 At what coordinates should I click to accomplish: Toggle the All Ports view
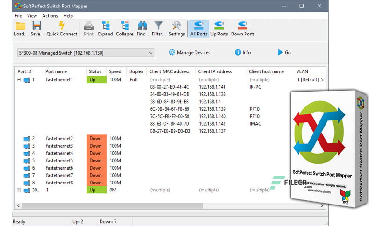point(199,28)
